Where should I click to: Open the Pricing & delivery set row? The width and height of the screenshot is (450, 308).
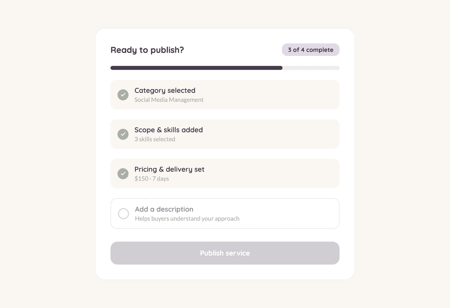click(x=225, y=173)
